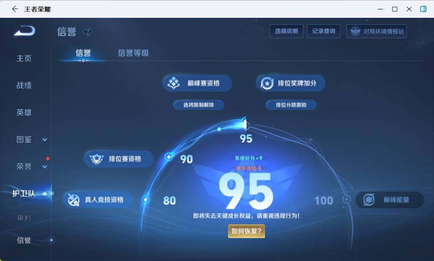Click the 80 point node on arc
Image resolution: width=434 pixels, height=261 pixels.
pos(146,200)
